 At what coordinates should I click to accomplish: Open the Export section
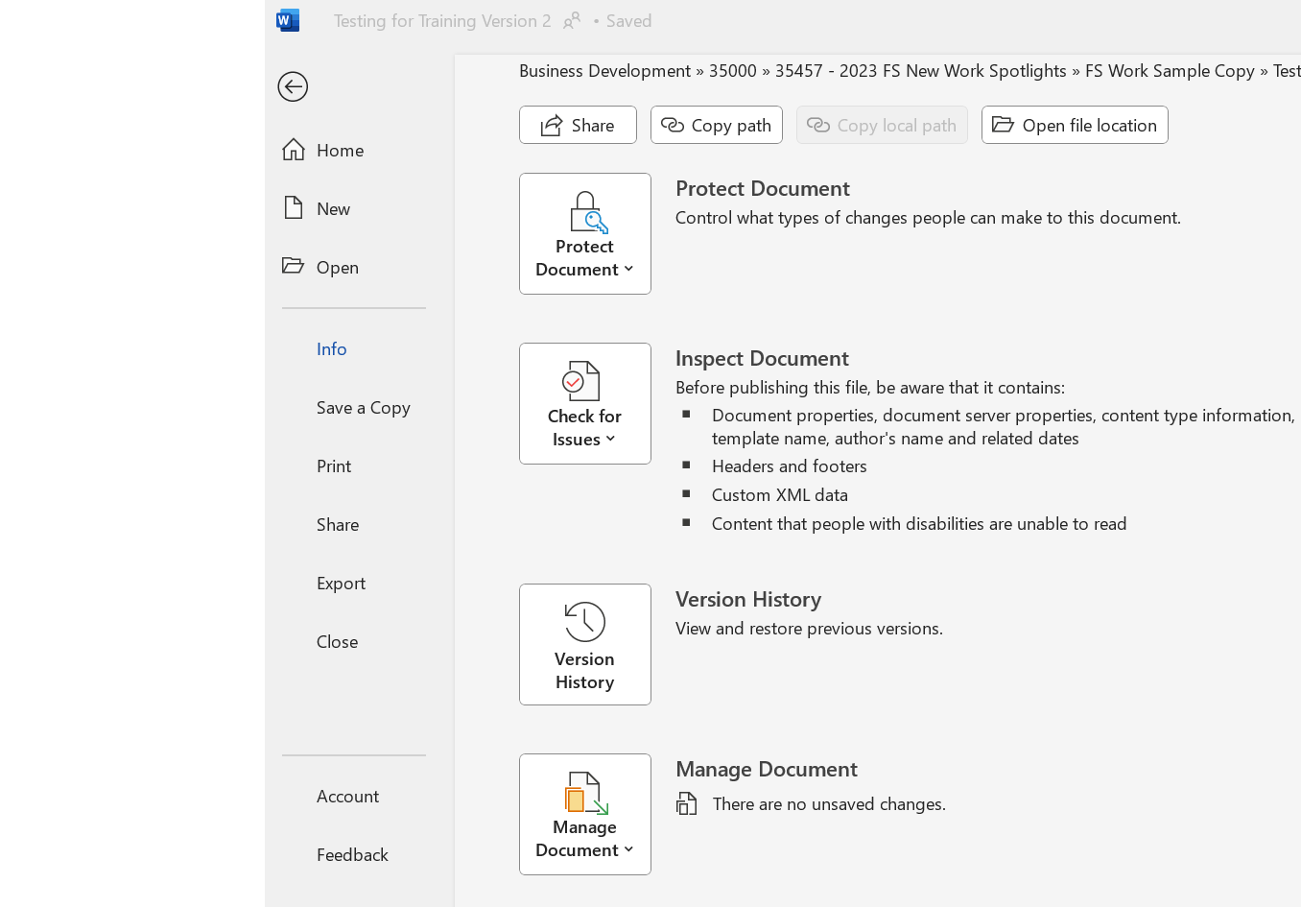[341, 583]
